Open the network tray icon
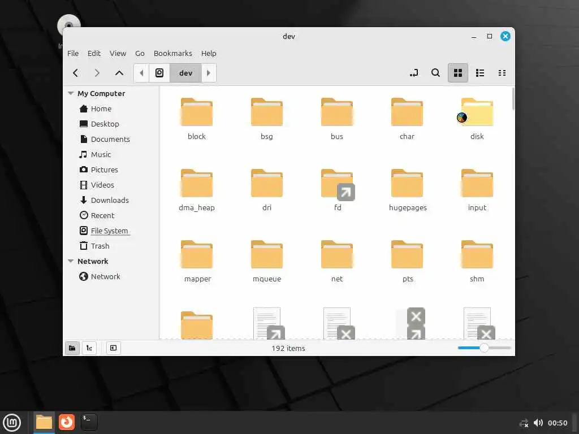The image size is (579, 434). [524, 423]
